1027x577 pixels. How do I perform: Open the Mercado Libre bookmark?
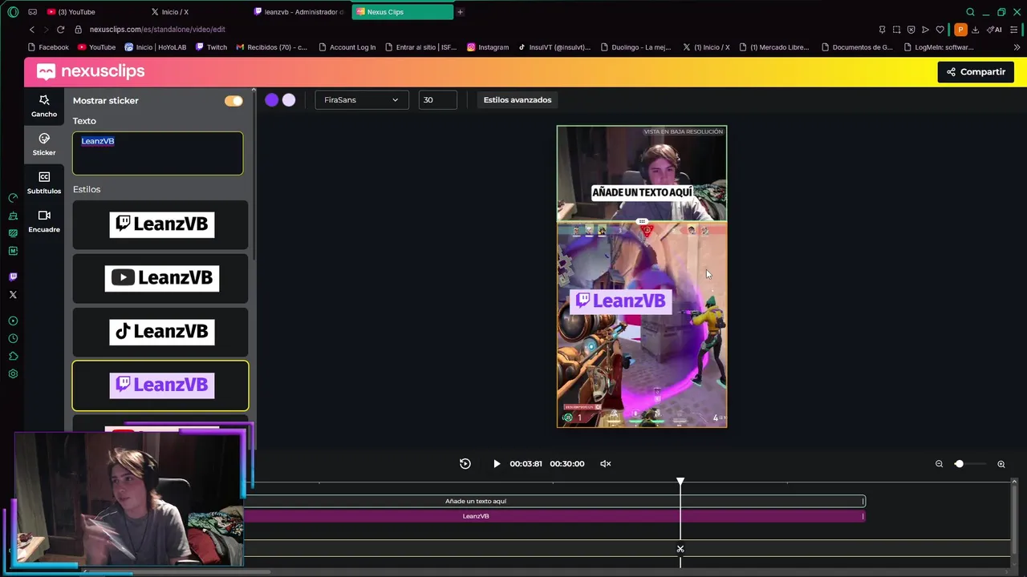773,47
